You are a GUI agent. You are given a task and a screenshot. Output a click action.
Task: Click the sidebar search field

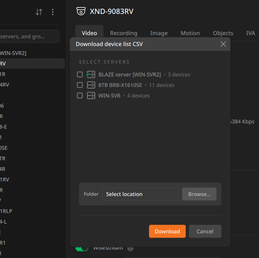click(29, 36)
